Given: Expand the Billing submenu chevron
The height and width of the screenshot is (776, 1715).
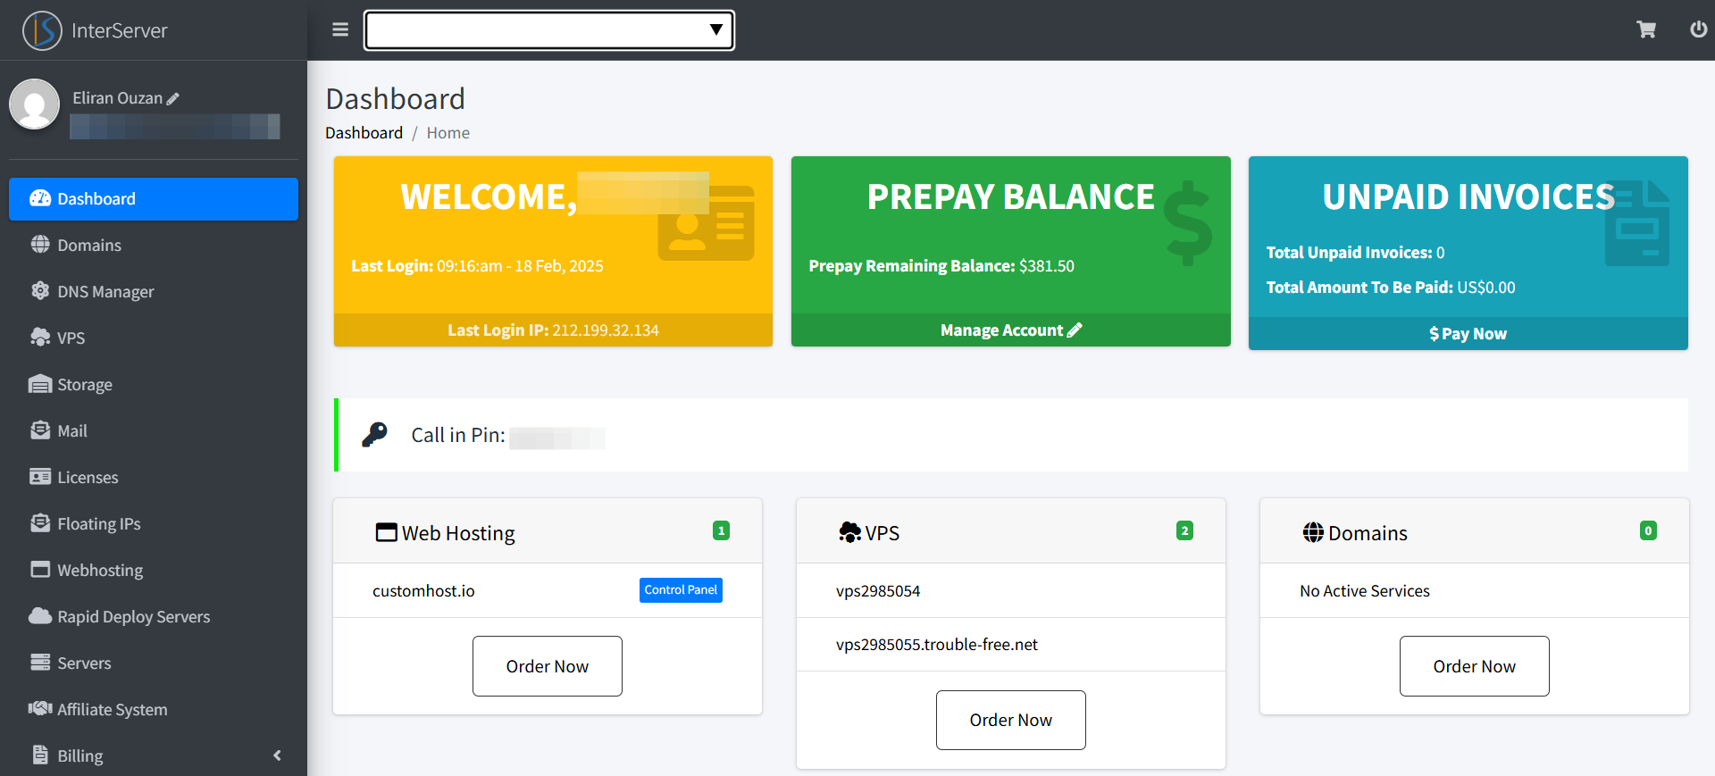Looking at the screenshot, I should pos(277,755).
